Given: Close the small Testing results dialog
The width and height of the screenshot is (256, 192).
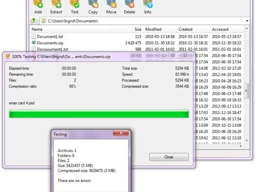Looking at the screenshot, I should (x=121, y=133).
